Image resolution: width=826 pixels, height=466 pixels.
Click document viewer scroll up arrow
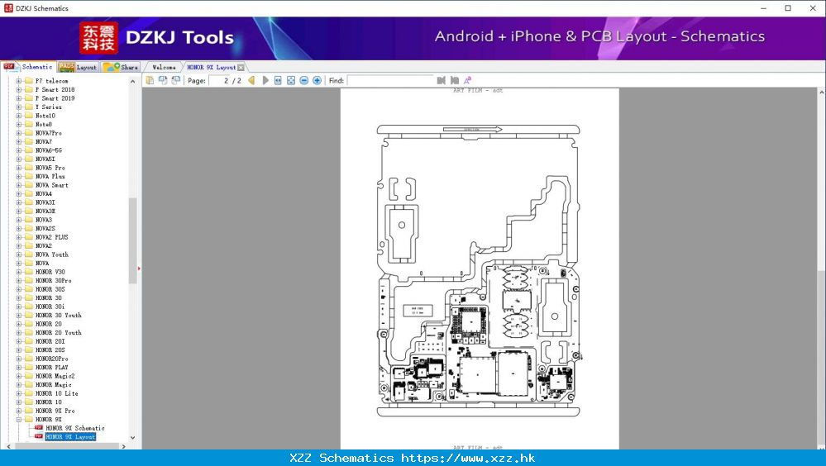tap(821, 92)
